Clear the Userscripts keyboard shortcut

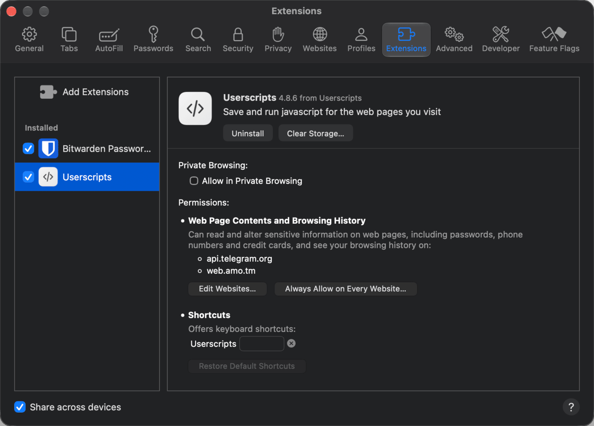pyautogui.click(x=291, y=343)
